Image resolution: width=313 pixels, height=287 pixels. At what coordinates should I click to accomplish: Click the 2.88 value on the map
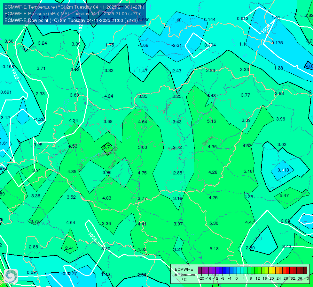[33, 247]
